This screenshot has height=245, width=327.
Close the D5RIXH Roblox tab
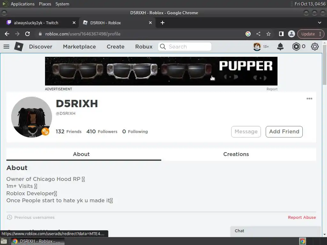coord(150,23)
